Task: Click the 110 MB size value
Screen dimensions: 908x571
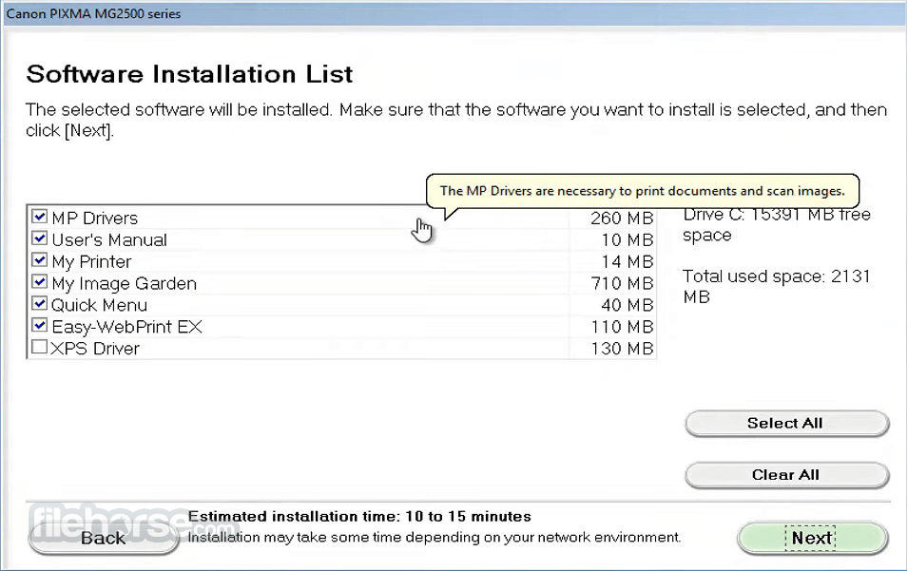Action: (x=622, y=328)
